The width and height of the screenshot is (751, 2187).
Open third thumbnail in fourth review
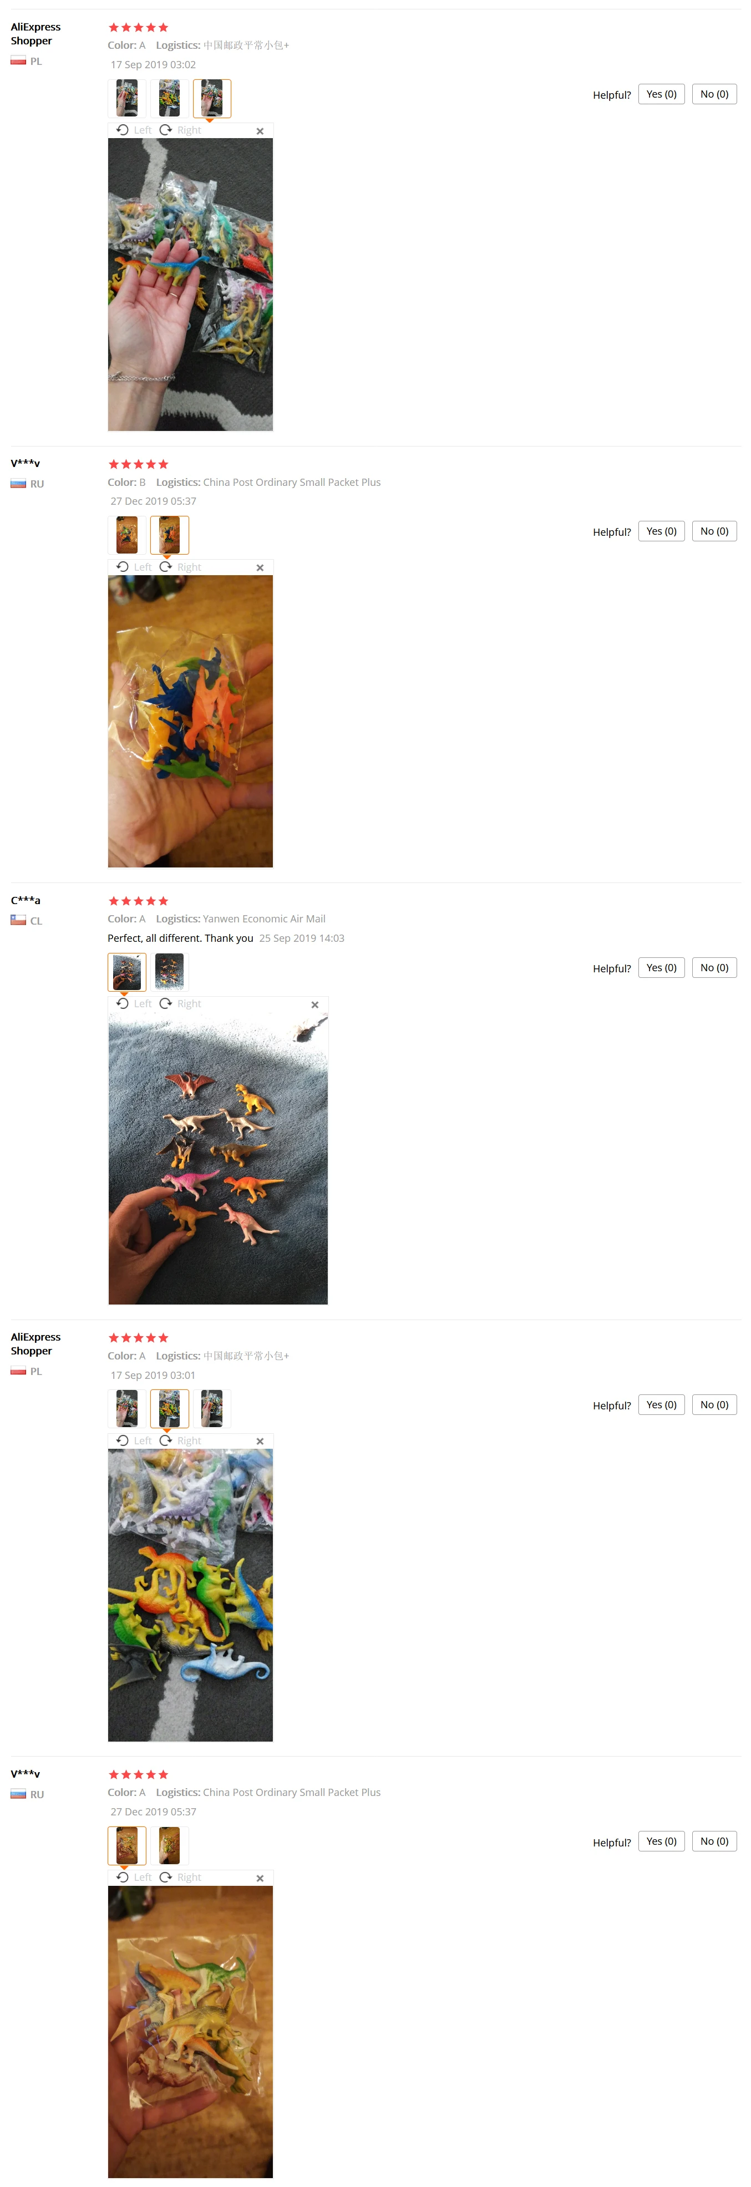[x=212, y=1408]
